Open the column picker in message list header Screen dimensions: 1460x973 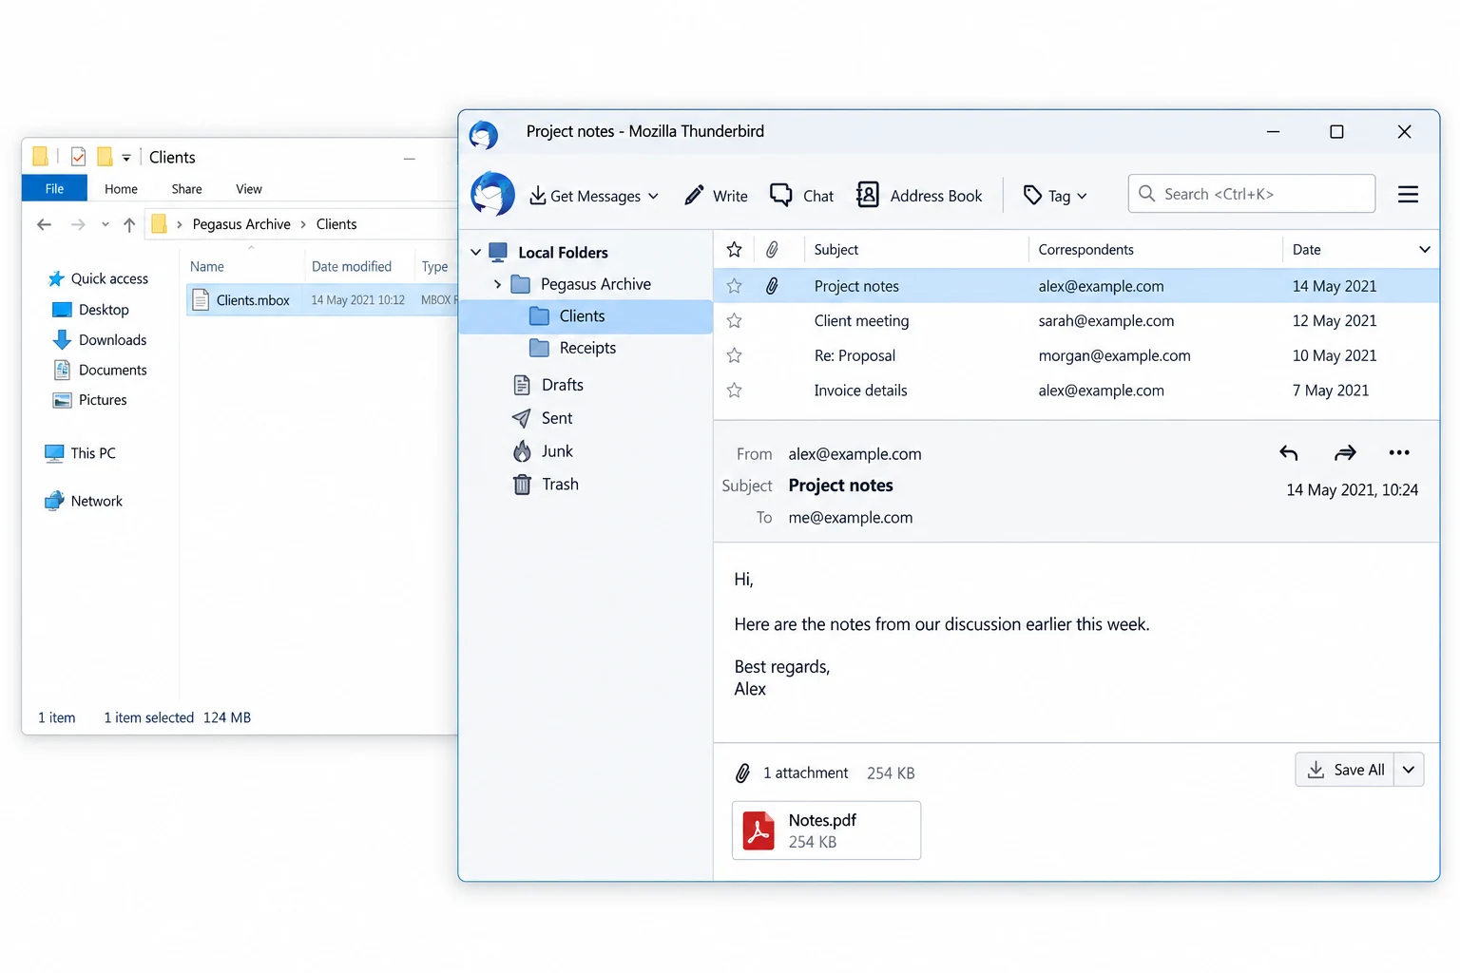click(1424, 250)
